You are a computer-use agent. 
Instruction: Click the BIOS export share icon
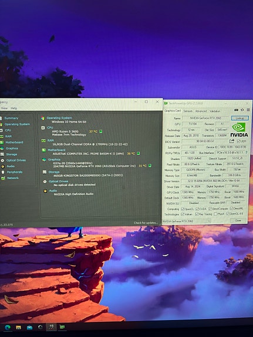[232, 141]
